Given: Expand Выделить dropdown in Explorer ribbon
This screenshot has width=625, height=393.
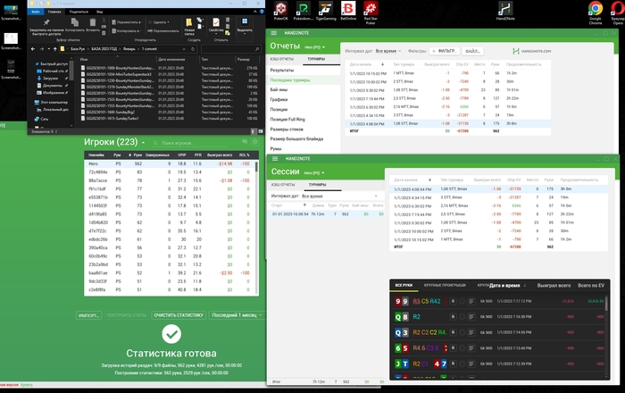Looking at the screenshot, I should tap(245, 26).
